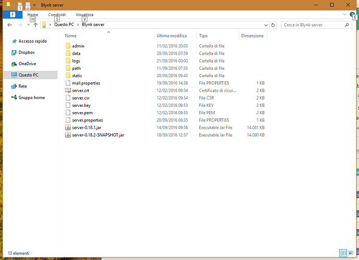Open the admin folder icon

68,46
